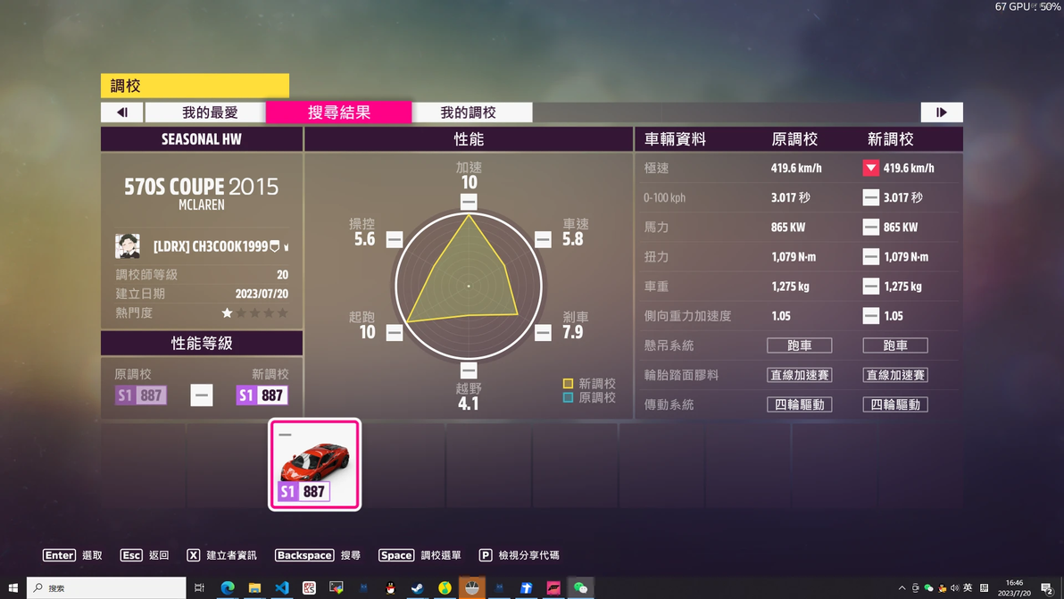Screen dimensions: 1064x599
Task: Click the minus indicator next to 操控 5.6
Action: pos(395,238)
